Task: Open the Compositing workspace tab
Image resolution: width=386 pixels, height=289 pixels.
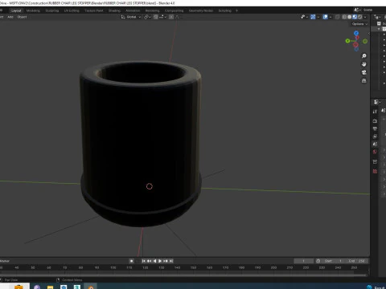Action: 175,10
